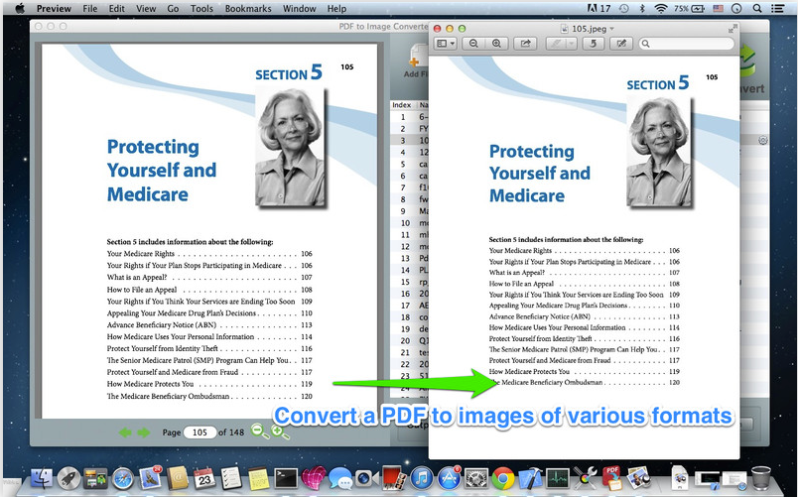
Task: Show the edit toolbar in Preview
Action: click(x=621, y=44)
